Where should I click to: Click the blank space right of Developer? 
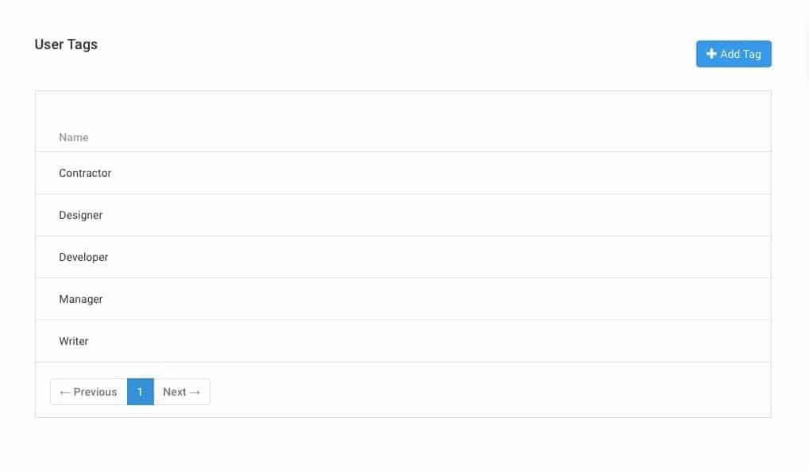(437, 257)
